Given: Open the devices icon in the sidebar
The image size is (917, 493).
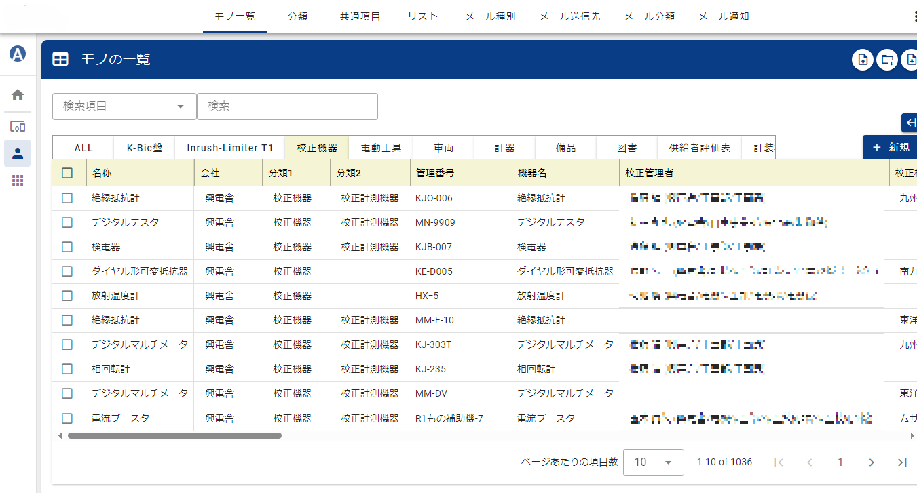Looking at the screenshot, I should (18, 126).
